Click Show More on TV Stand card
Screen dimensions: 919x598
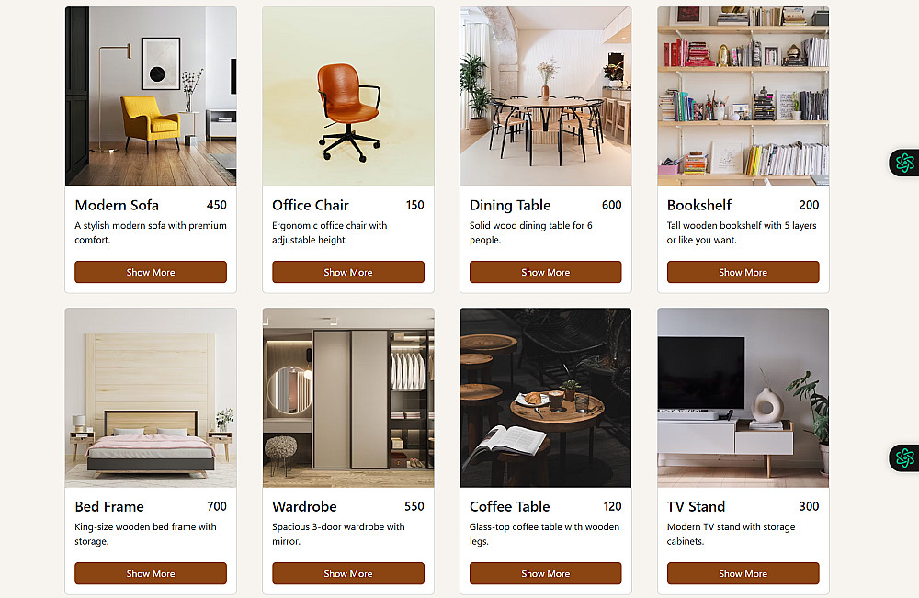coord(743,573)
